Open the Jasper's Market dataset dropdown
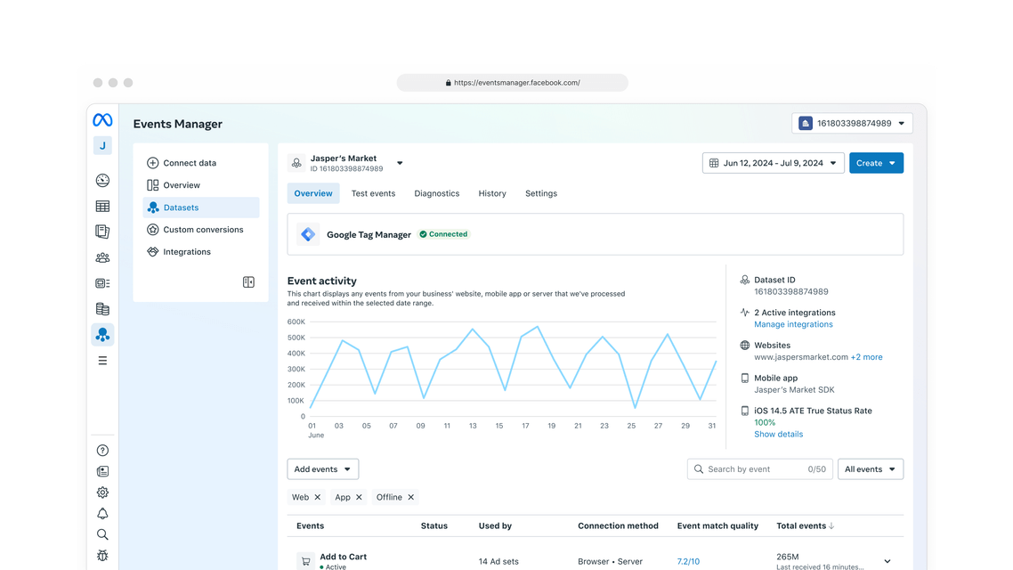This screenshot has height=570, width=1013. 400,163
